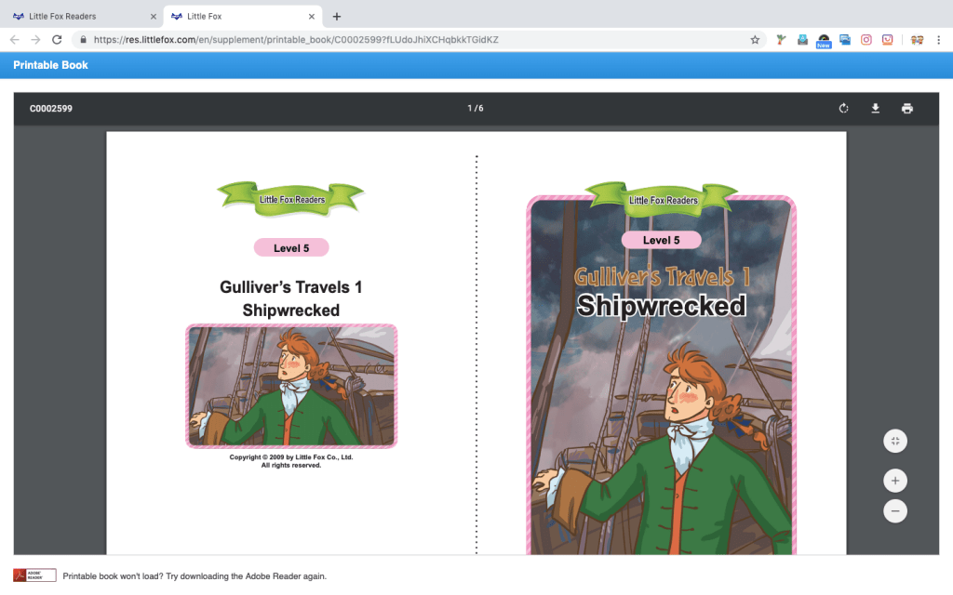Zoom out of the PDF
Image resolution: width=953 pixels, height=595 pixels.
pos(894,510)
